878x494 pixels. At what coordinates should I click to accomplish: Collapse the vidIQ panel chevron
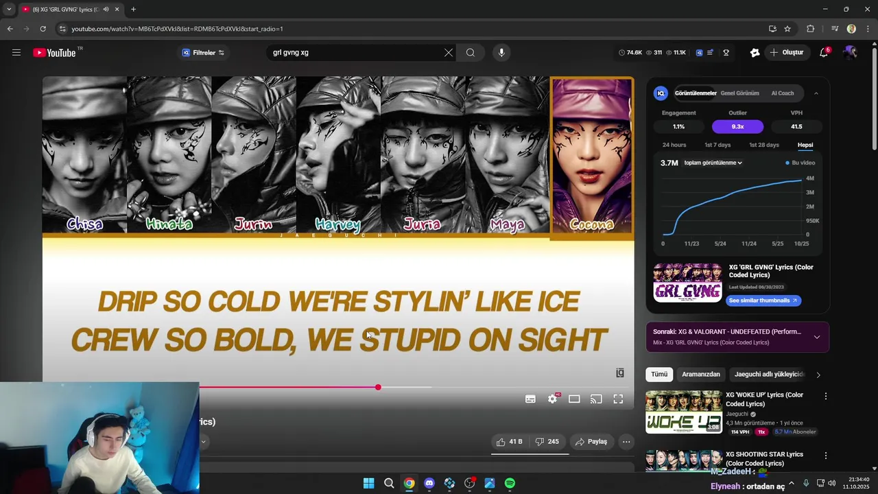coord(816,93)
